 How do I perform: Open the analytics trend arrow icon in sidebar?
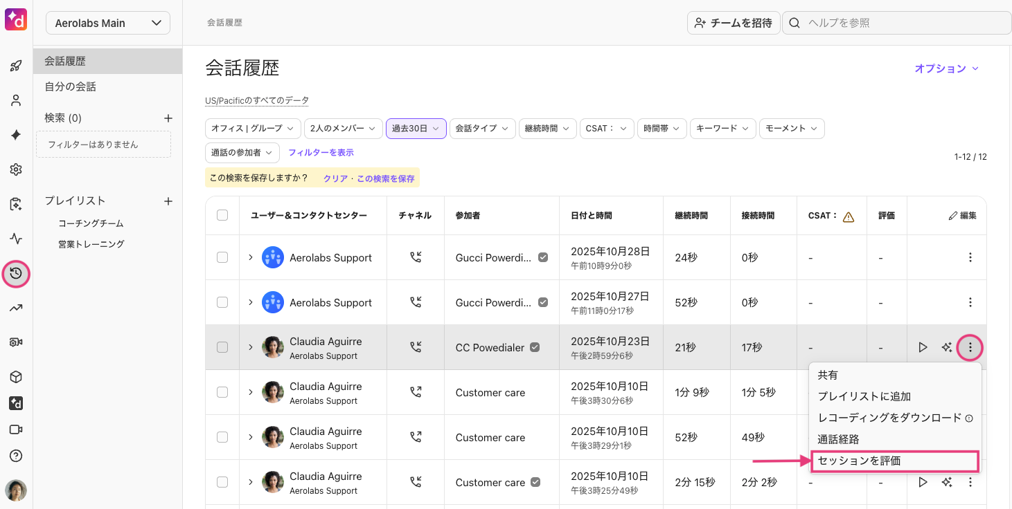pyautogui.click(x=16, y=308)
